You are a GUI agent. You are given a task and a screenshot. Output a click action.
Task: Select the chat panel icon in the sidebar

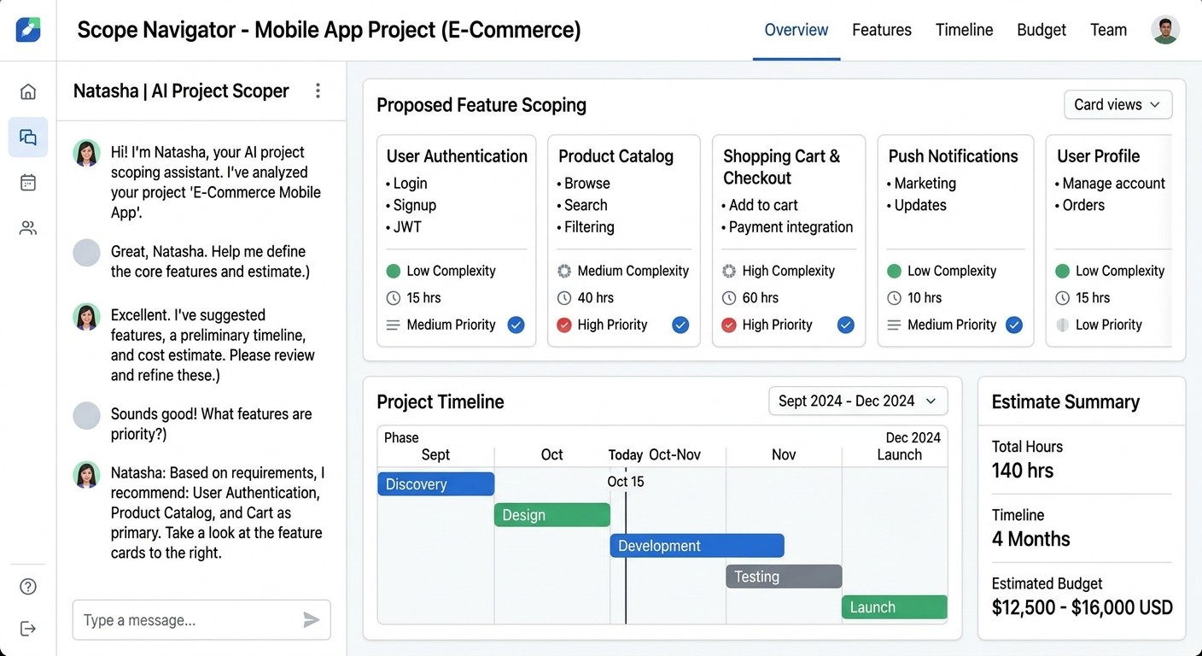coord(28,137)
